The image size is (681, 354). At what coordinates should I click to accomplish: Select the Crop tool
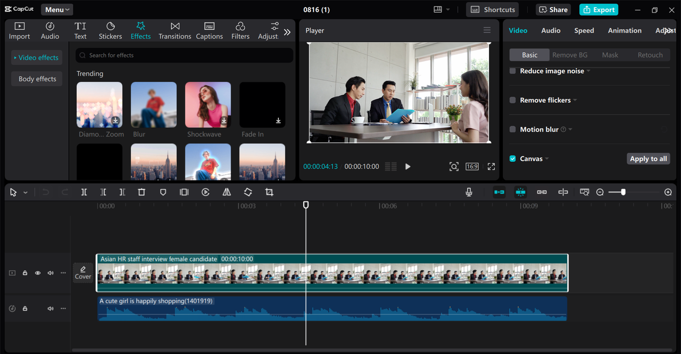pos(269,192)
